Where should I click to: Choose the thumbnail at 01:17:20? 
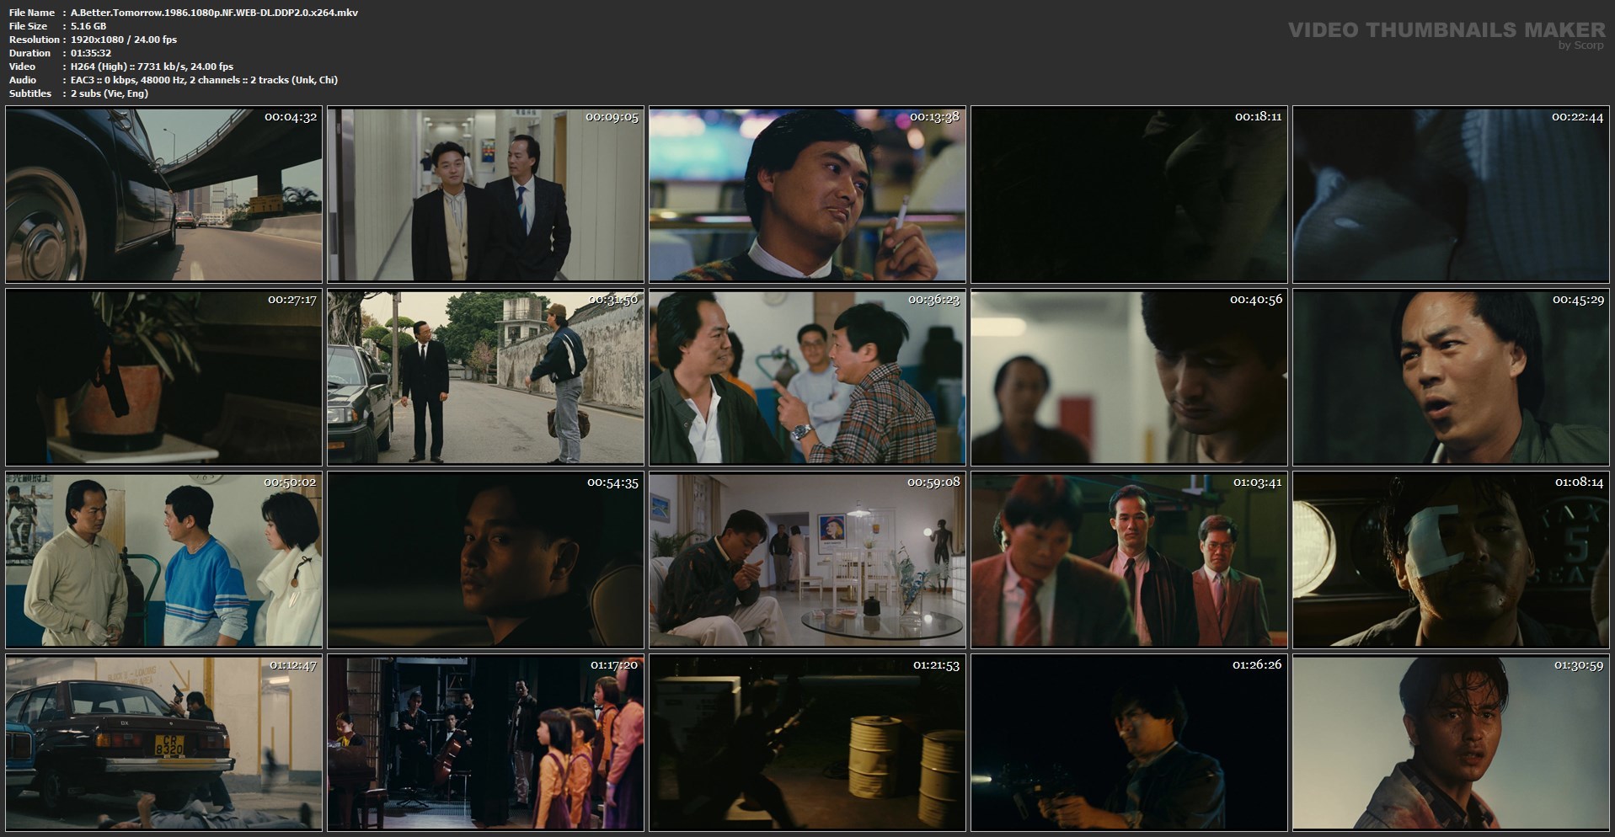click(485, 743)
